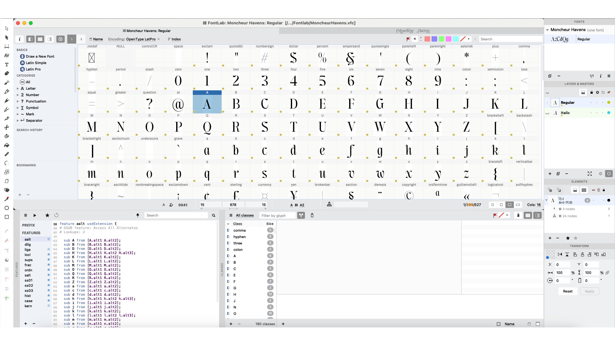Screen dimensions: 615x346
Task: Click the font window Search field
Action: click(x=511, y=39)
